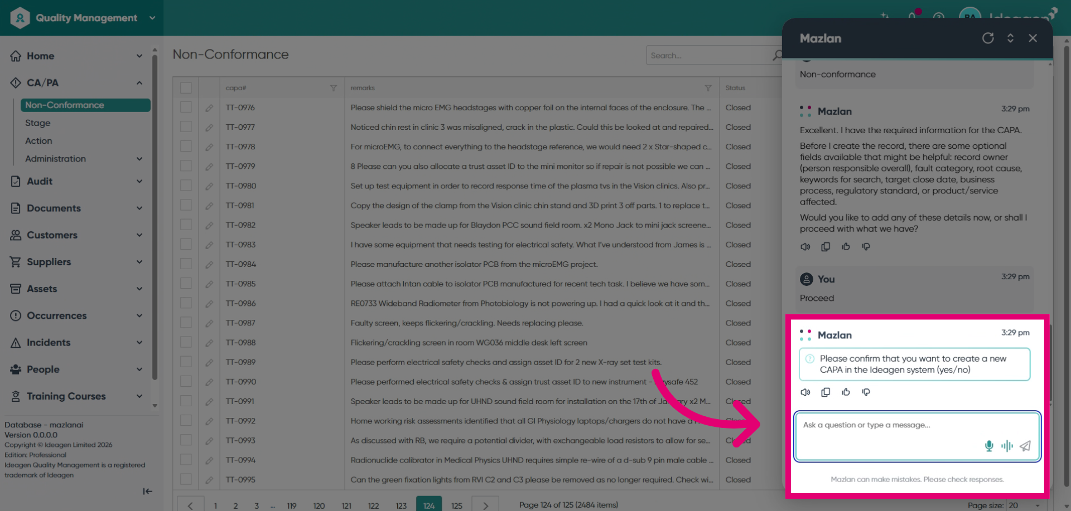Open filter for remarks column
The height and width of the screenshot is (511, 1071).
coord(708,88)
